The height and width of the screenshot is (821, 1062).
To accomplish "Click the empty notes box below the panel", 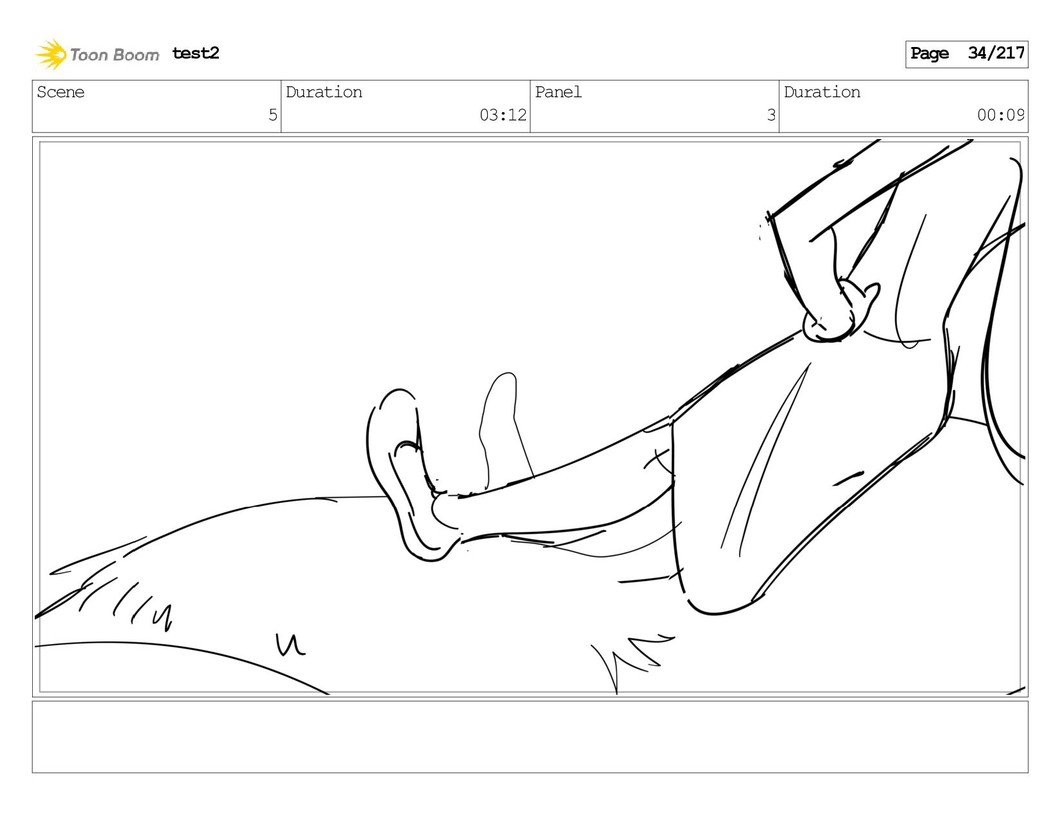I will click(530, 737).
